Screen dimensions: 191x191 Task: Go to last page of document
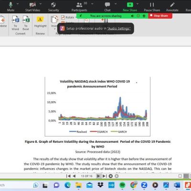coord(105,176)
